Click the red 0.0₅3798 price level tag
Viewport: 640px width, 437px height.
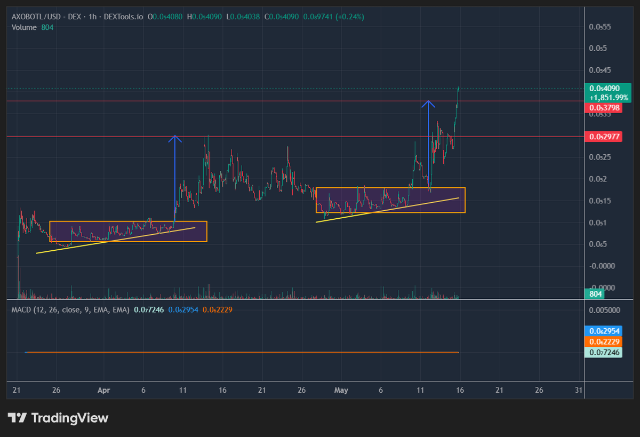pyautogui.click(x=604, y=108)
